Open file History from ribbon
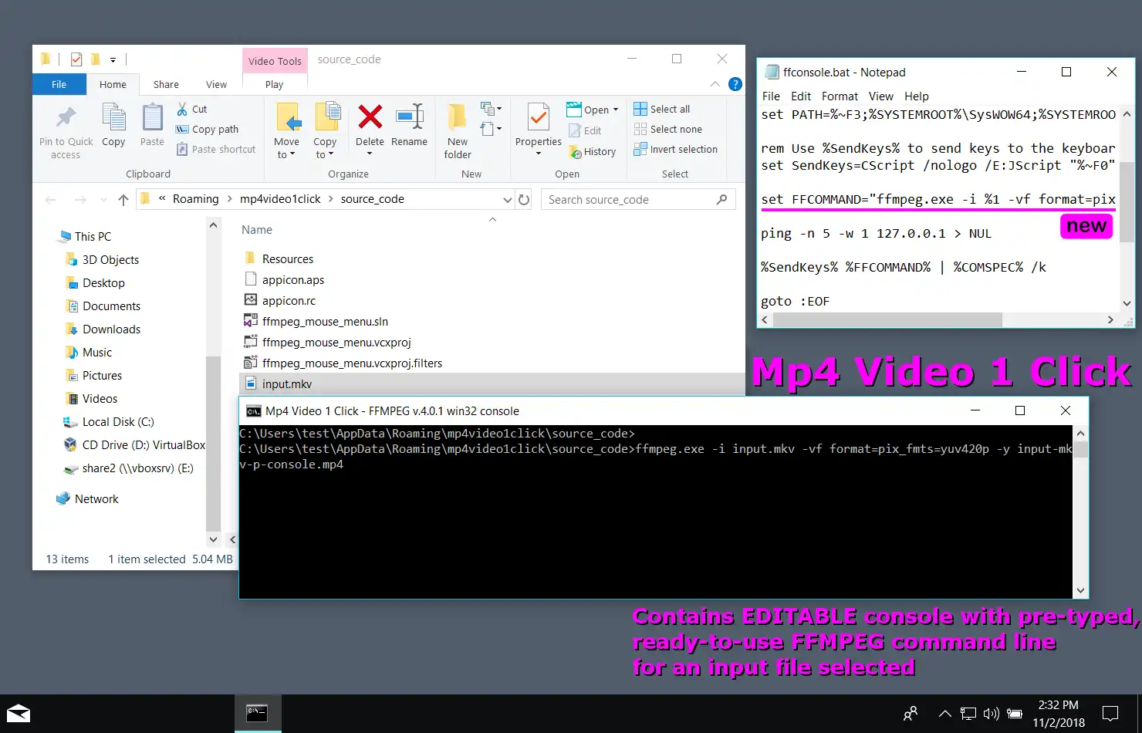 click(592, 151)
